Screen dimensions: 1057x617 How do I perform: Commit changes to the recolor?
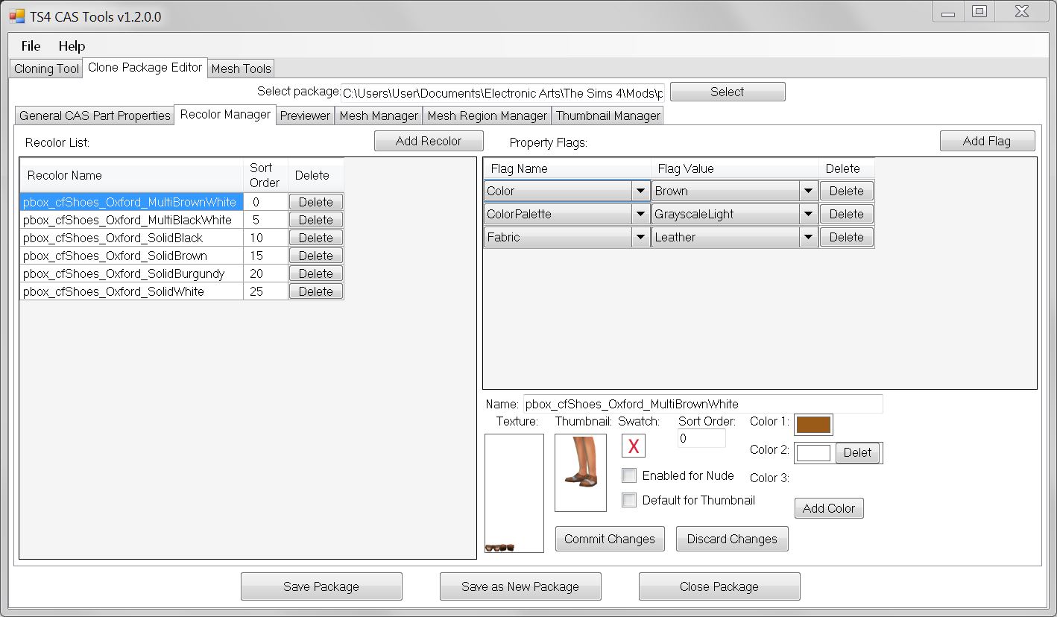(610, 539)
